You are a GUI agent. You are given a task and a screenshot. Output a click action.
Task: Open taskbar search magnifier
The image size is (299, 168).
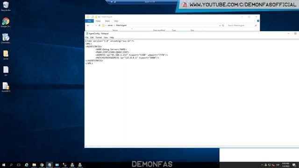11,165
